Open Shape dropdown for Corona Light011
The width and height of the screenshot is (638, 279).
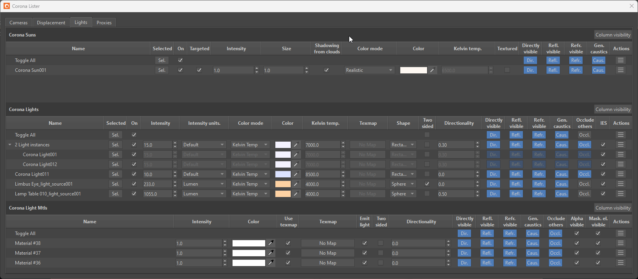coord(403,174)
